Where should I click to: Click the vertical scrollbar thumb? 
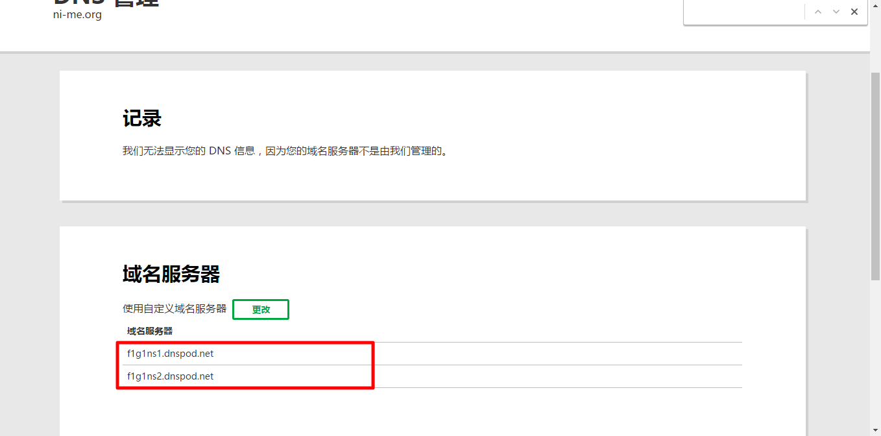tap(875, 175)
